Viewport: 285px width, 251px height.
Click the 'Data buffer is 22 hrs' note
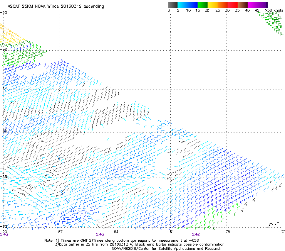pos(139,244)
